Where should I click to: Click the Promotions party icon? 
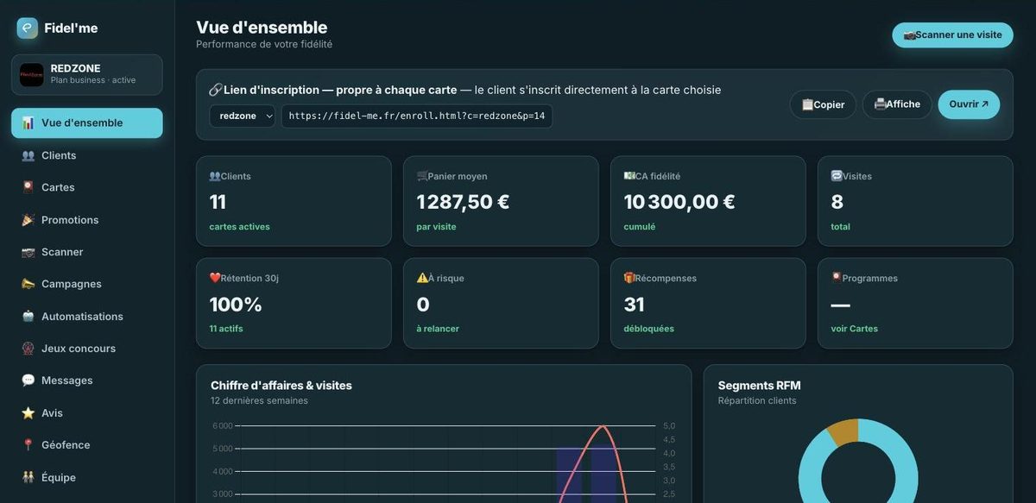[x=28, y=220]
